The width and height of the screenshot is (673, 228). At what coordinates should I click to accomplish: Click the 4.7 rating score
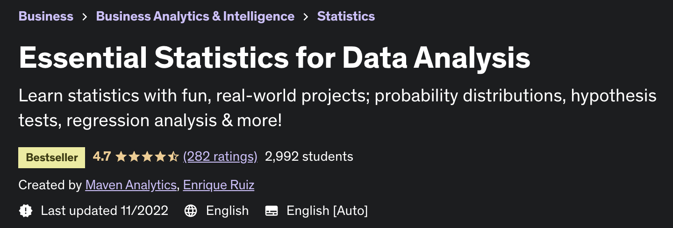[102, 157]
